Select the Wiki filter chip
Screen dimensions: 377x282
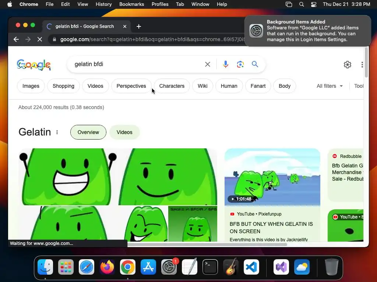[x=203, y=86]
